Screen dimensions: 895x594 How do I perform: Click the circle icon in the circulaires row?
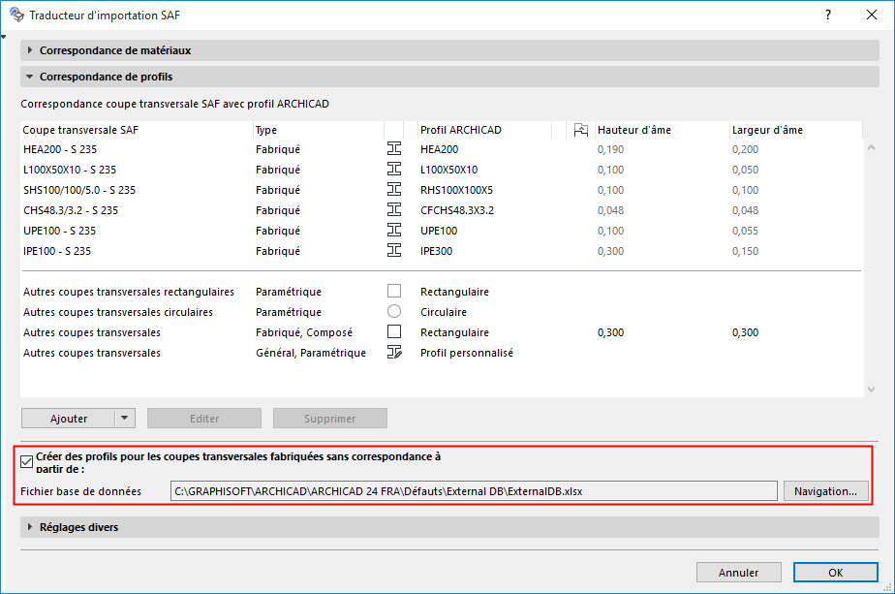coord(394,311)
